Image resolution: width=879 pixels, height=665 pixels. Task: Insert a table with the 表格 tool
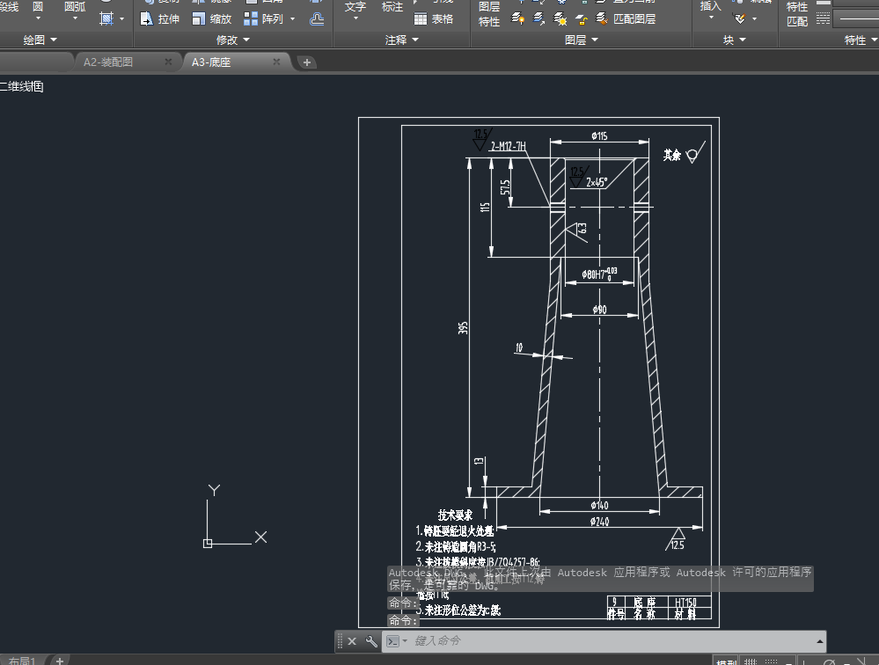click(433, 19)
